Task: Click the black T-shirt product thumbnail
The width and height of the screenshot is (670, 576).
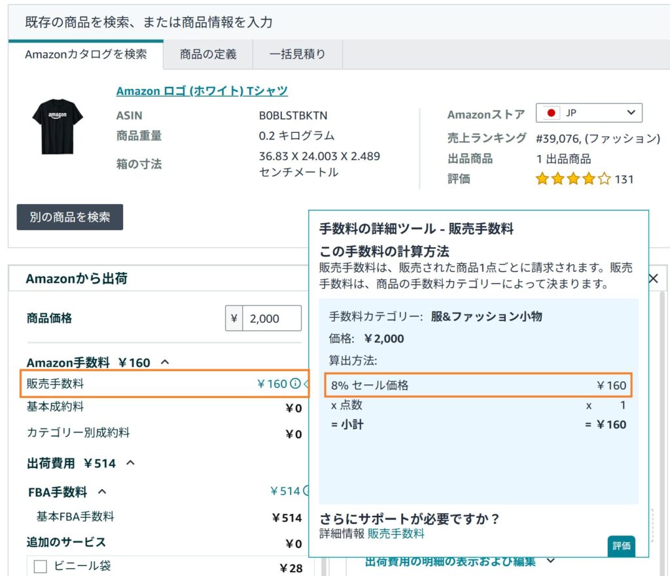Action: tap(58, 126)
